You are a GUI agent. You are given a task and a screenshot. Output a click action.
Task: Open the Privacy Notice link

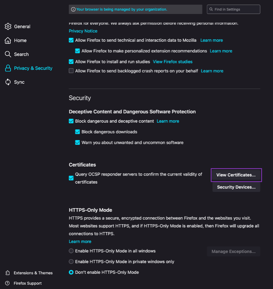[83, 31]
